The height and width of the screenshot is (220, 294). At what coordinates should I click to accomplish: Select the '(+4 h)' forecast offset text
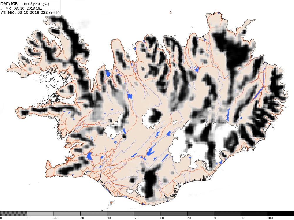[54, 12]
